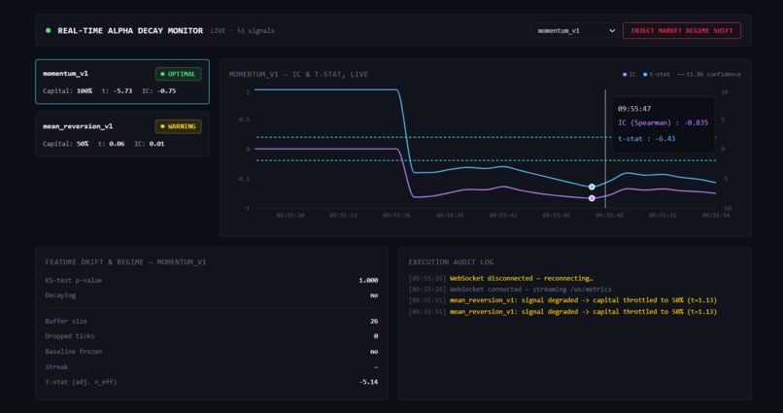The image size is (783, 413).
Task: Click the Buffer size value 26
Action: [x=374, y=321]
